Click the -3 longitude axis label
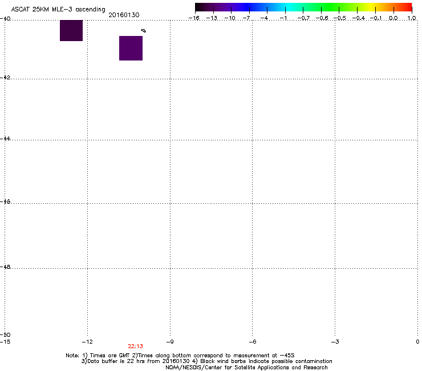 pyautogui.click(x=335, y=342)
